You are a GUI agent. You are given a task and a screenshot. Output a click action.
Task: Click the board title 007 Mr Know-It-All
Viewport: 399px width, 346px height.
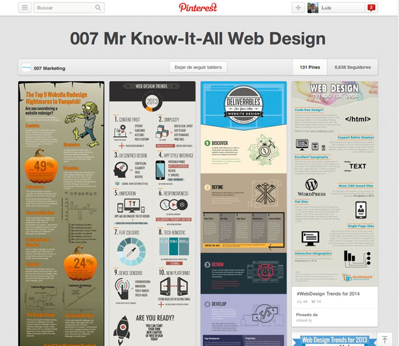pyautogui.click(x=198, y=39)
